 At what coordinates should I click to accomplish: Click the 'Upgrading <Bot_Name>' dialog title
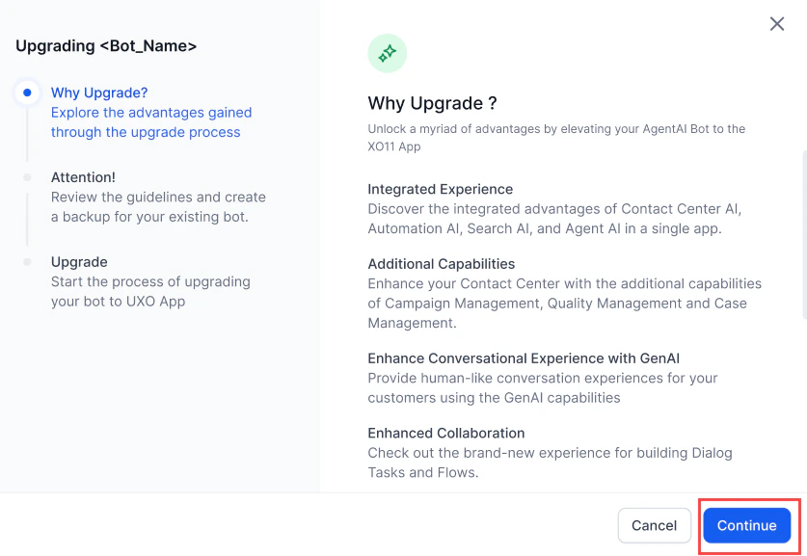coord(106,45)
